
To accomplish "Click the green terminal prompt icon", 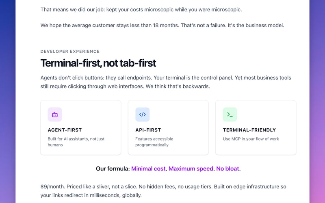I will 230,114.
